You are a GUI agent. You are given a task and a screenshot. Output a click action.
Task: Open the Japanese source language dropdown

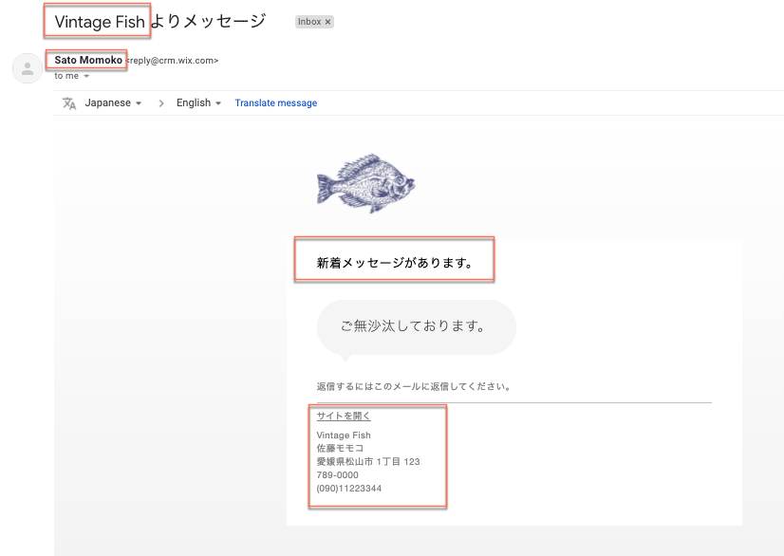(113, 103)
